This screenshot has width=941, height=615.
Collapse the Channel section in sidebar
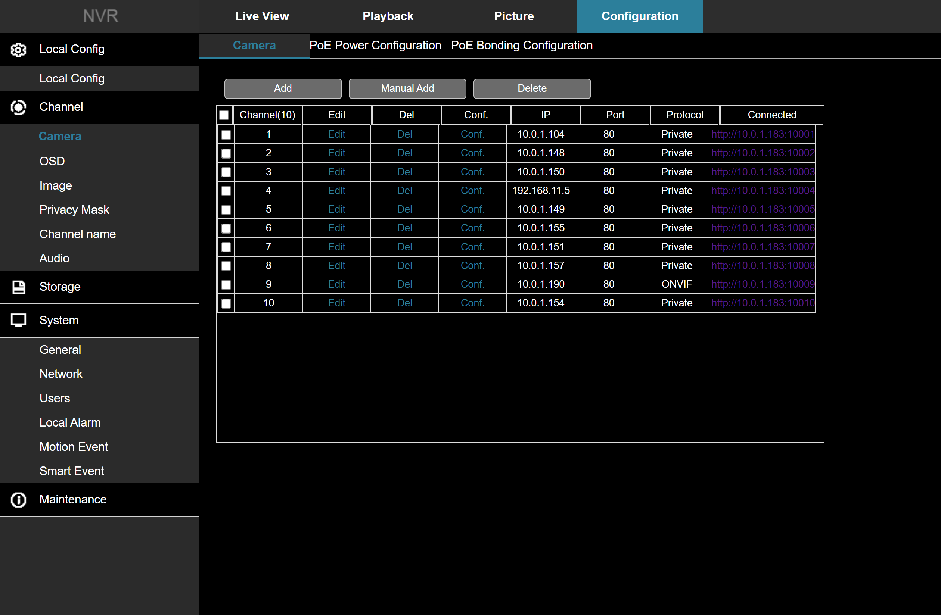(61, 107)
